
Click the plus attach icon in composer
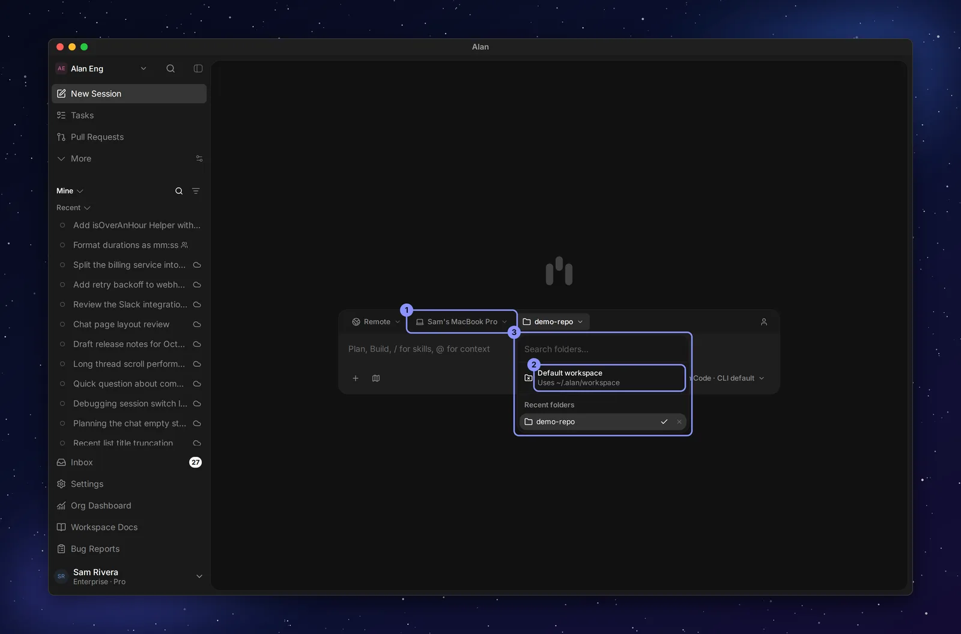point(356,378)
